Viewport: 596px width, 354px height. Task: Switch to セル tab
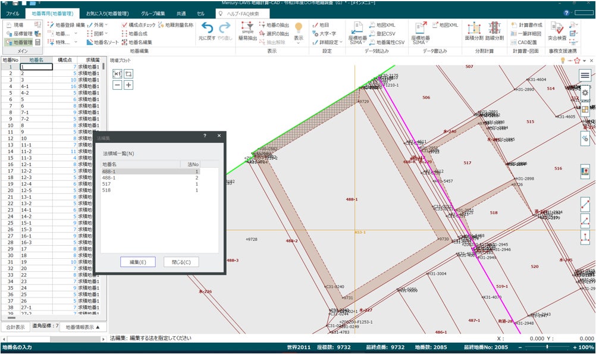coord(200,13)
